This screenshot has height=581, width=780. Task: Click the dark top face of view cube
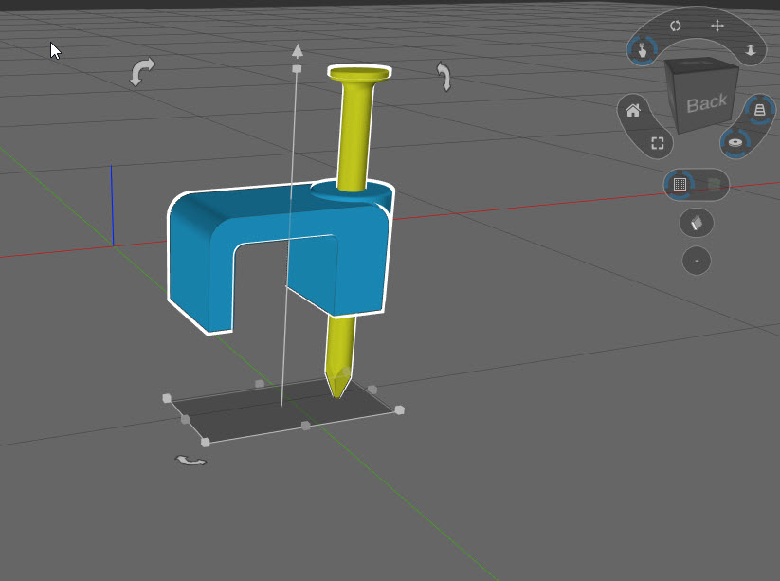(x=700, y=65)
